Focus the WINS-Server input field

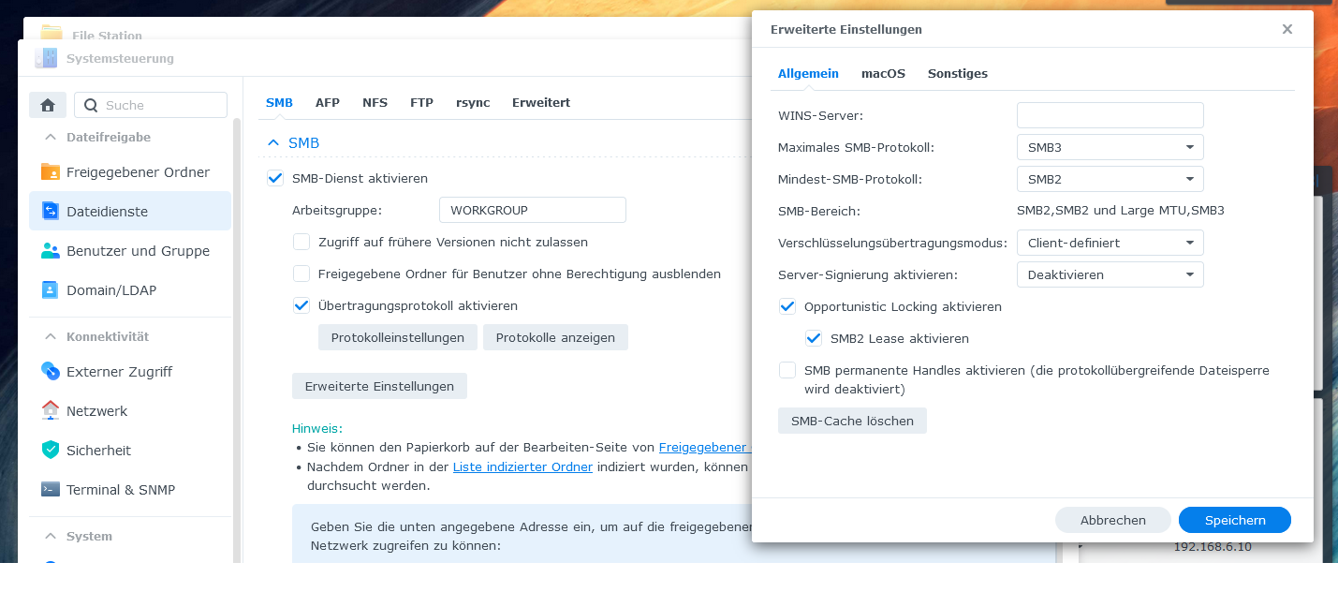[1110, 115]
